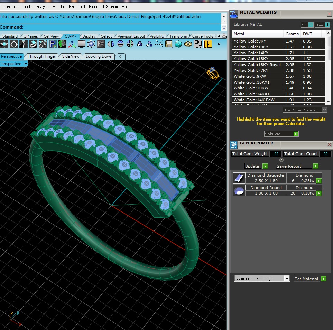This screenshot has height=330, width=333.
Task: Select the White Gold:14K PdW row
Action: pyautogui.click(x=278, y=100)
